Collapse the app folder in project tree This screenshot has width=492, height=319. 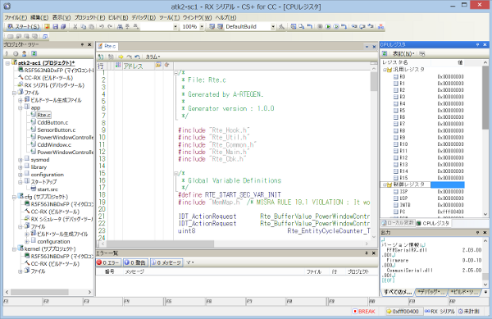coord(20,107)
